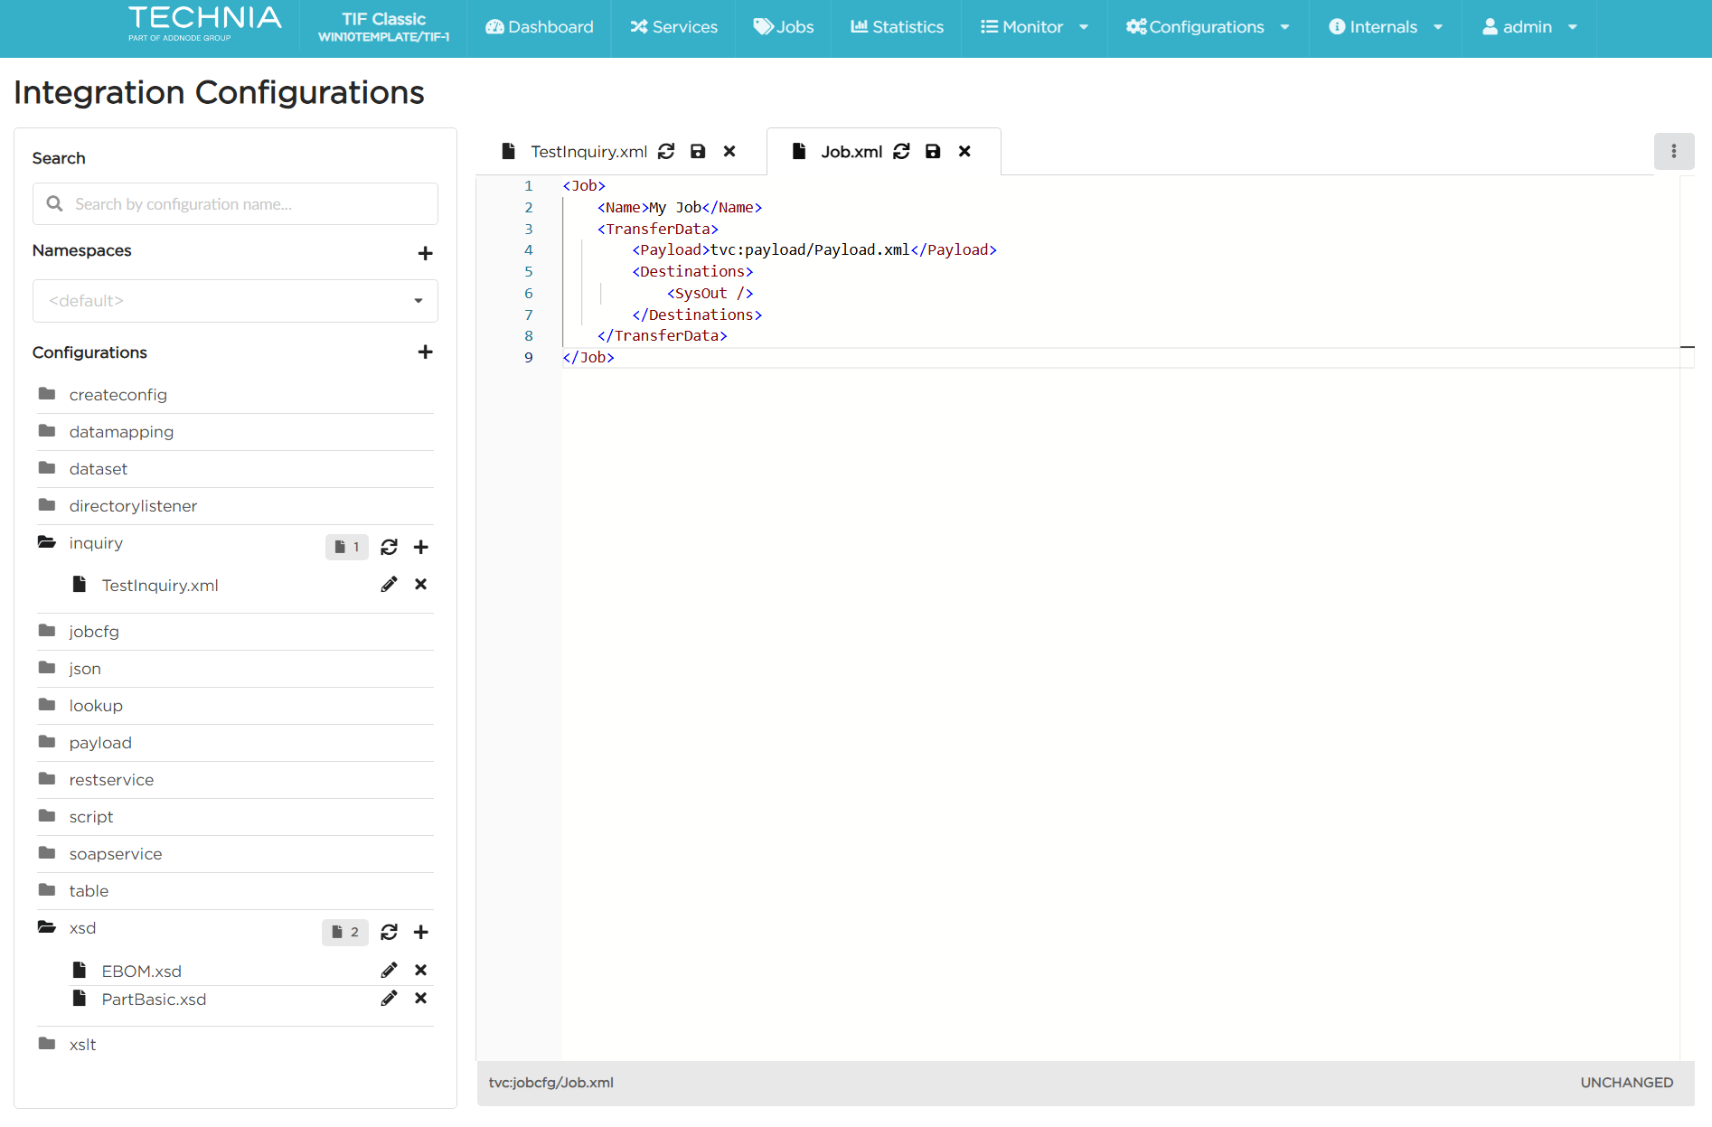This screenshot has width=1712, height=1127.
Task: Add a file to the xsd folder
Action: coord(420,932)
